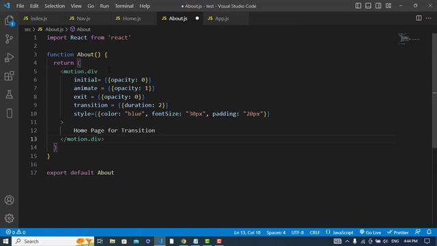Switch to the Nav.js tab
437x246 pixels.
[88, 18]
